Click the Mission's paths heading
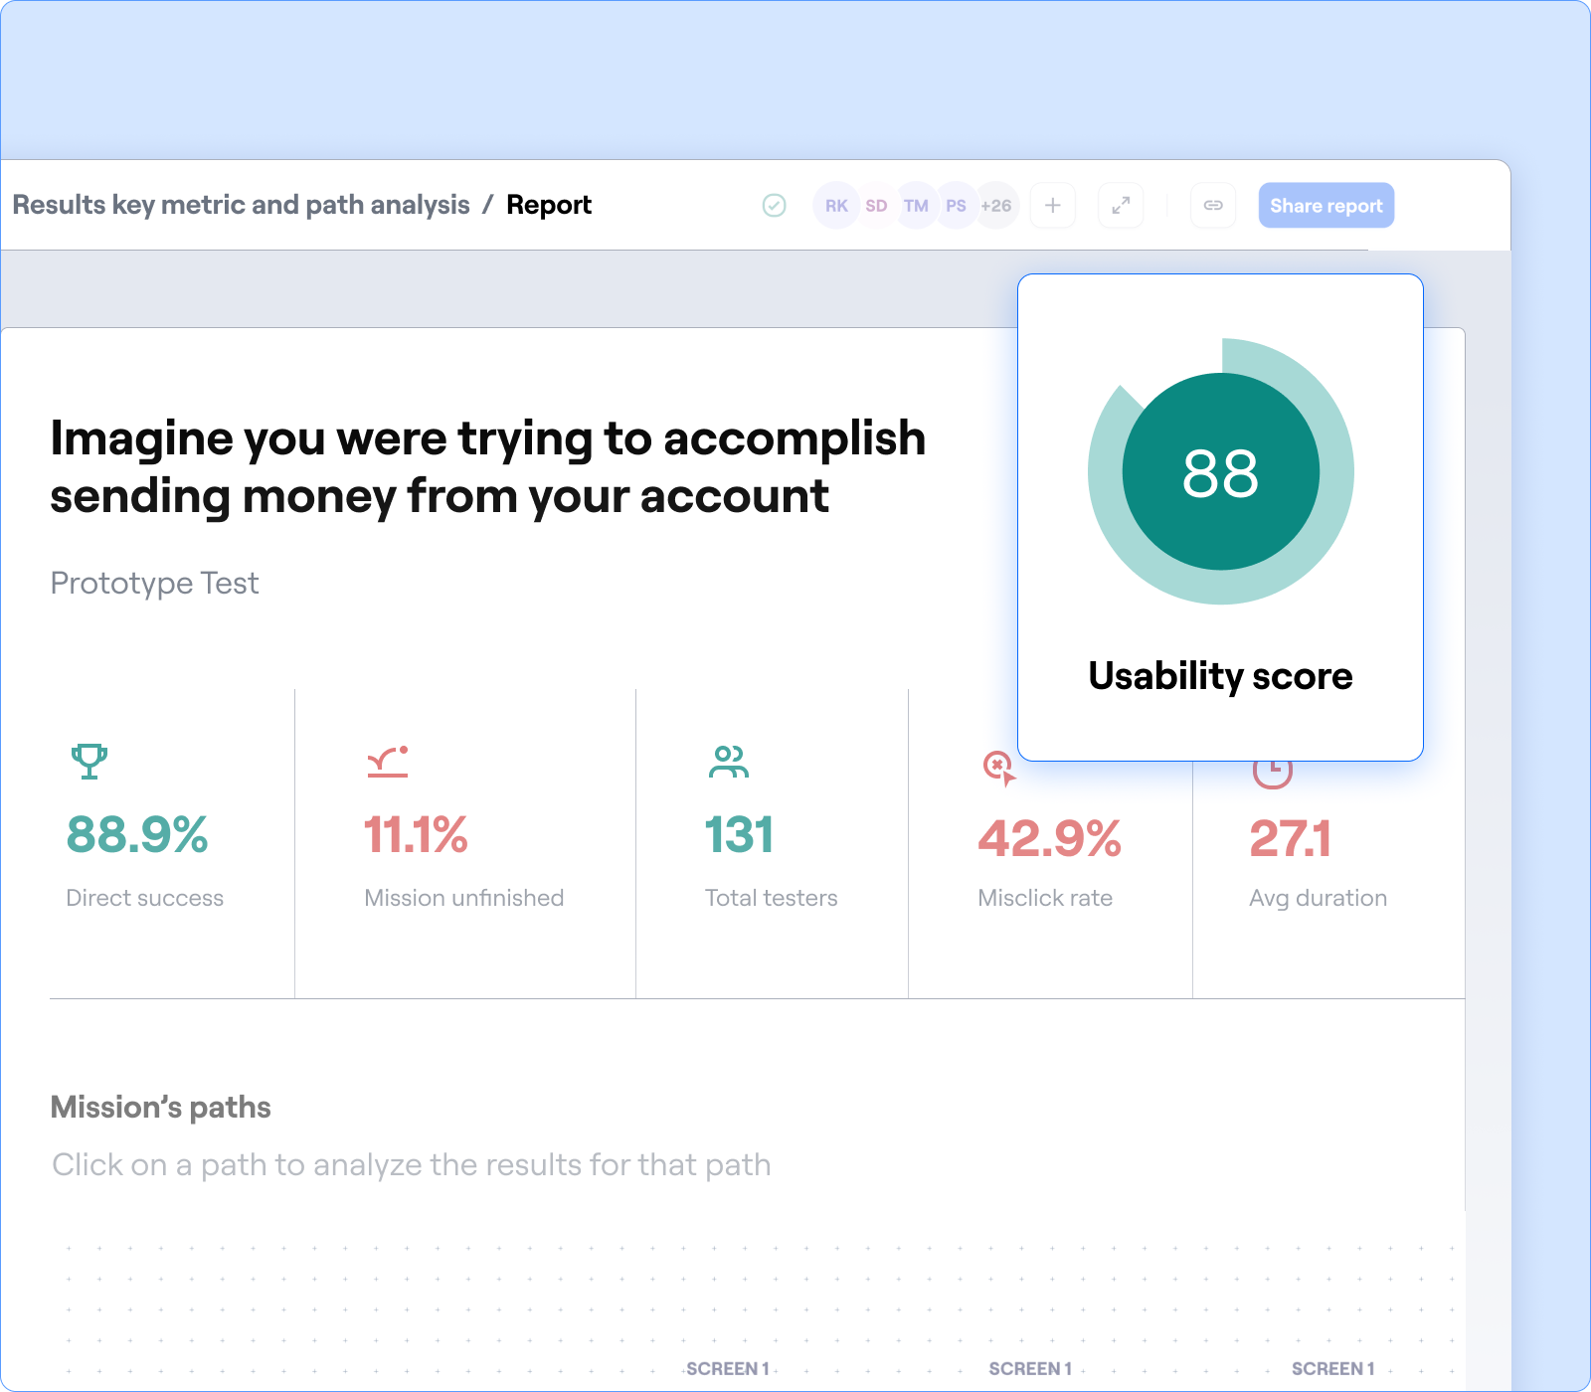This screenshot has height=1392, width=1591. [x=161, y=1107]
